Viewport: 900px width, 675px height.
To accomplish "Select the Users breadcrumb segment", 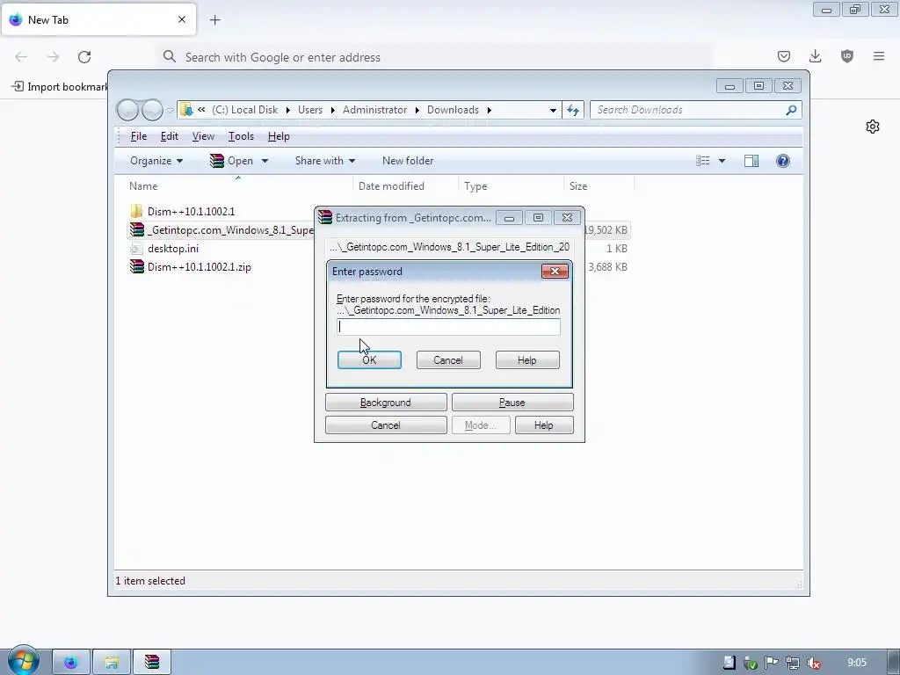I will tap(310, 110).
